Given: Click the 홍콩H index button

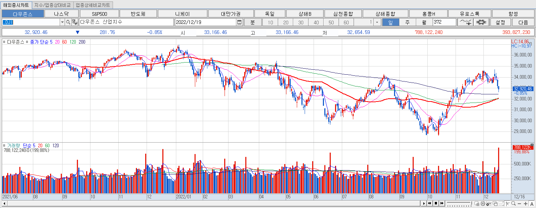Looking at the screenshot, I should pos(429,14).
